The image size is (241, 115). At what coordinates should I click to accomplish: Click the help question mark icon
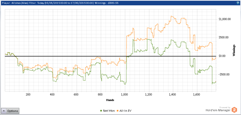[238, 3]
